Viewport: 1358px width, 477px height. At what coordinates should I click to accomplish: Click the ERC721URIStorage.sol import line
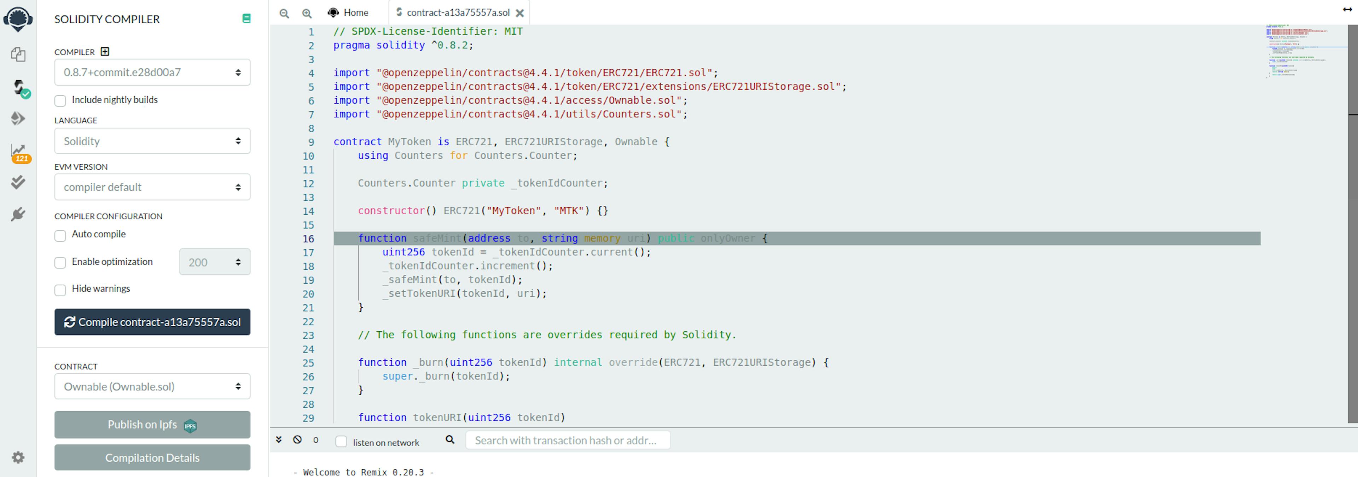coord(590,86)
